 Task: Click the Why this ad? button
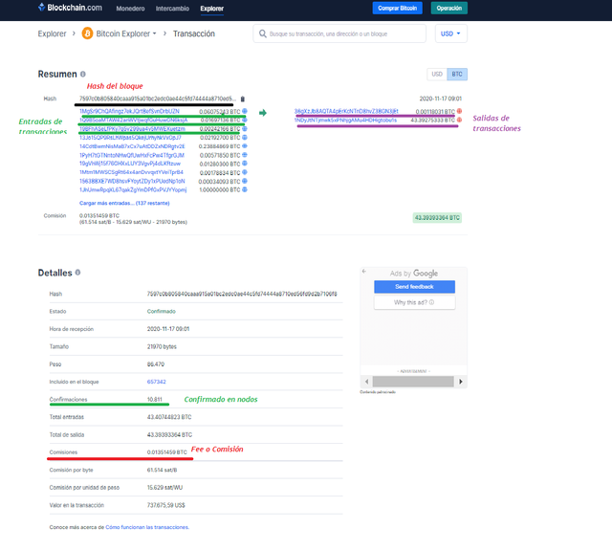coord(414,302)
